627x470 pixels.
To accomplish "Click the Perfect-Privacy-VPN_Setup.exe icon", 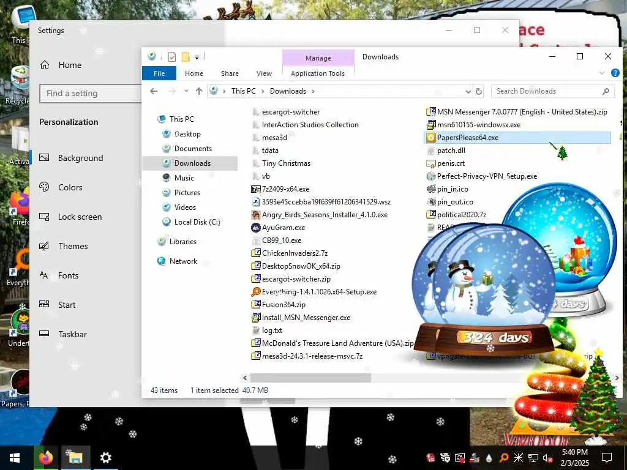I will [430, 176].
